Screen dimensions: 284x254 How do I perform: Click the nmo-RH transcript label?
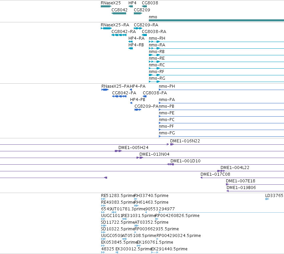[157, 38]
